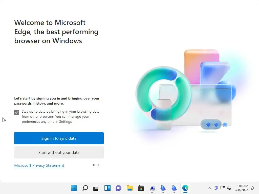Click the Sign in to sync data button
259x194 pixels.
59,138
